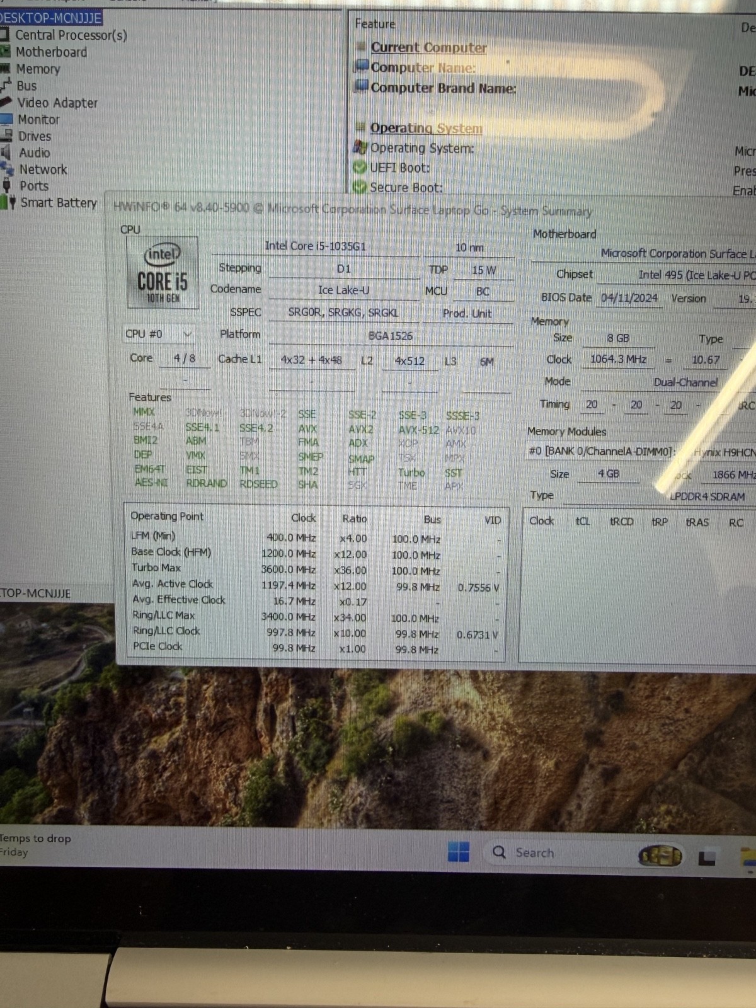Click the BGA1526 platform field
The image size is (756, 1008).
pyautogui.click(x=391, y=336)
